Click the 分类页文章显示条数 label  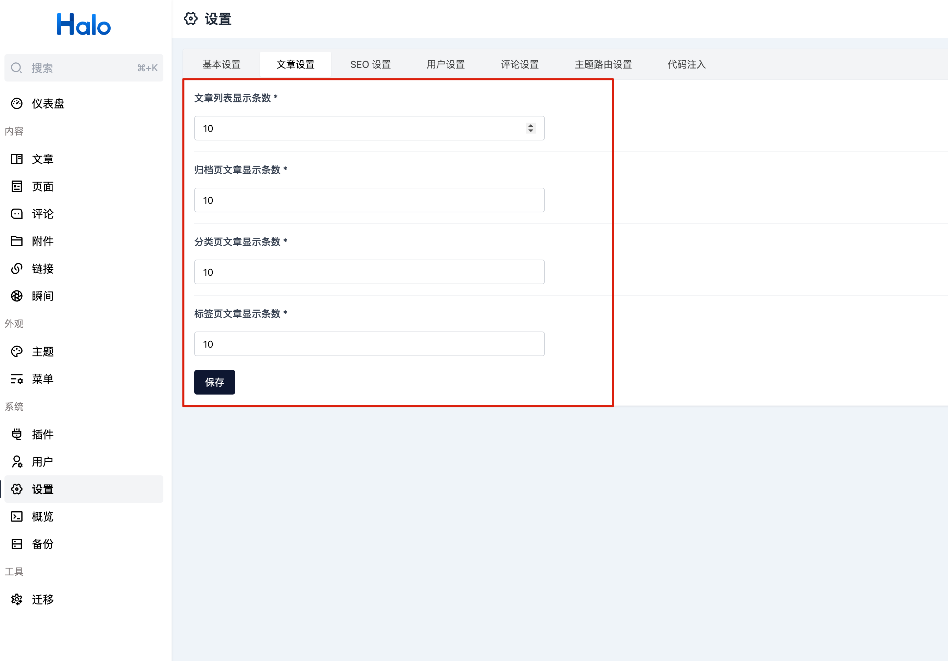[x=241, y=241]
